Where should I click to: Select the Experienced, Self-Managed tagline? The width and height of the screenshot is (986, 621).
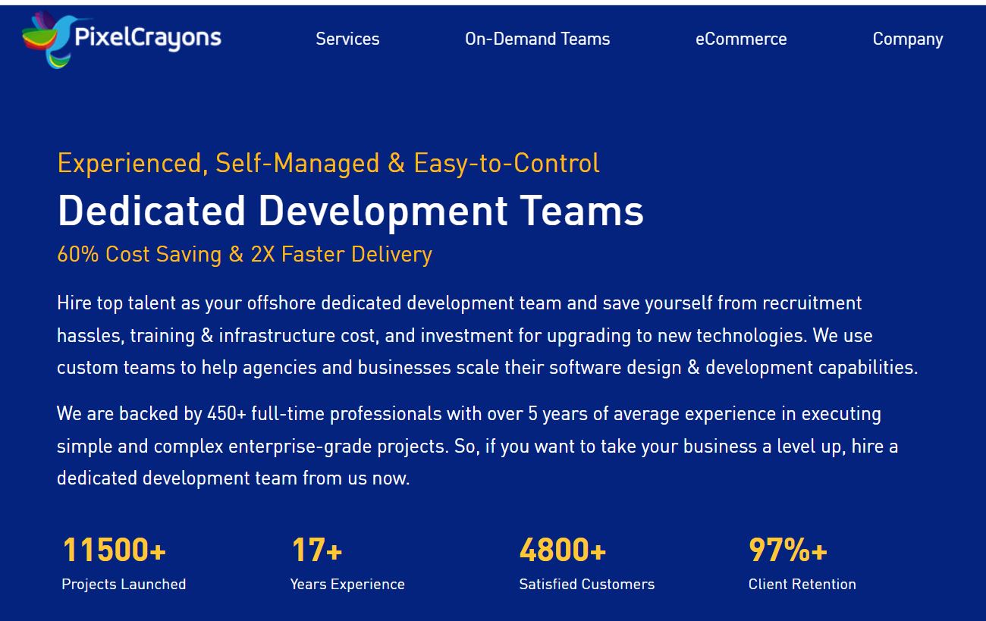[x=328, y=162]
